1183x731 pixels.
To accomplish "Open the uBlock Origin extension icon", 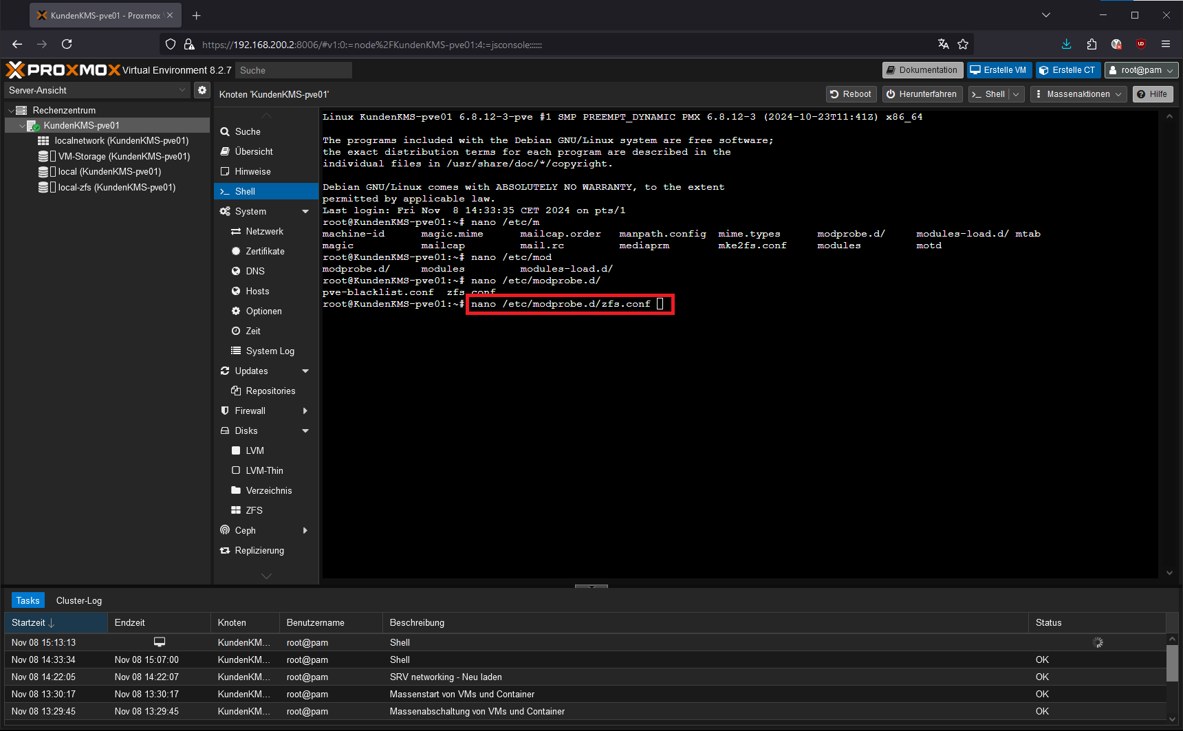I will (x=1141, y=44).
